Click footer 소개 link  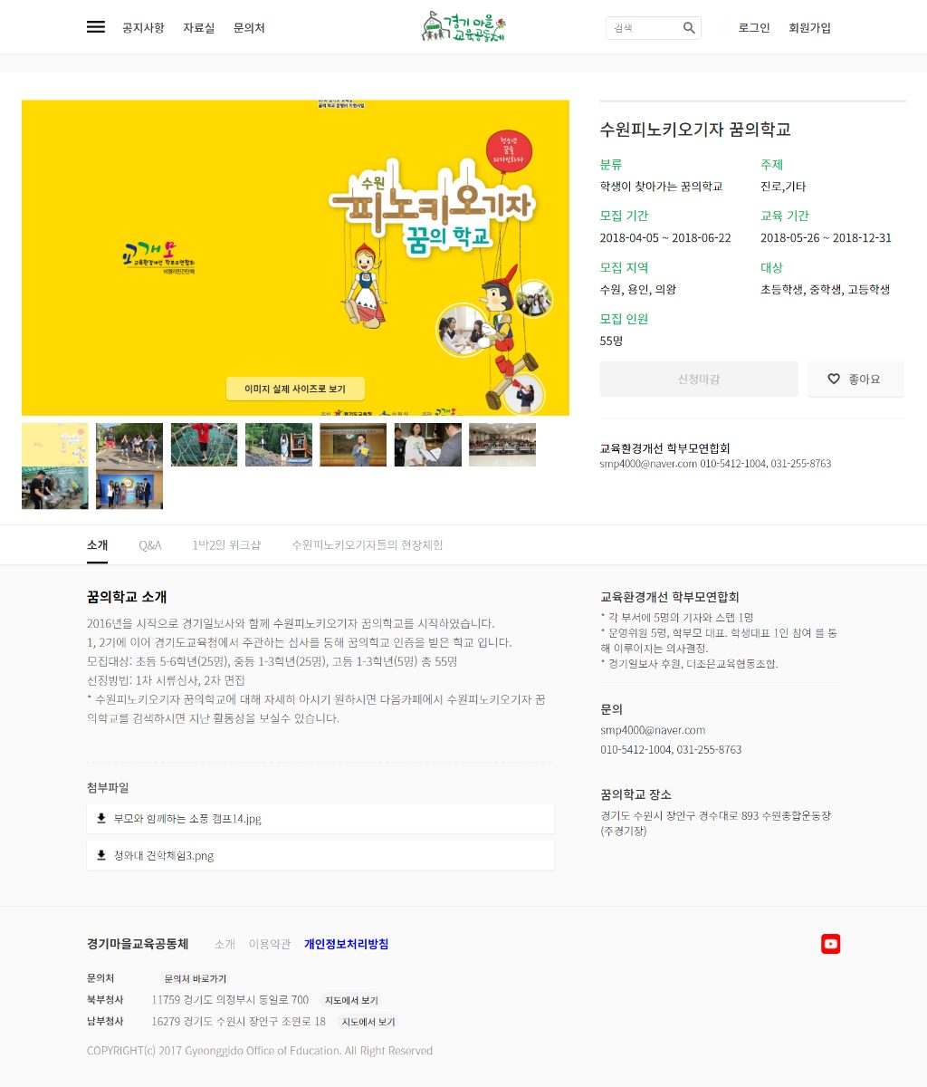tap(225, 944)
